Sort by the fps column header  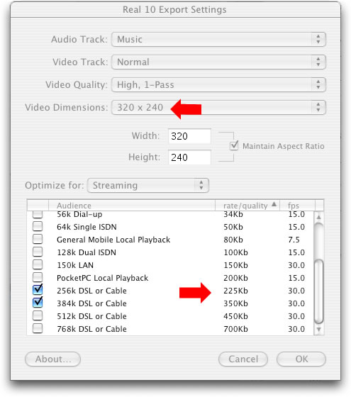coord(298,206)
